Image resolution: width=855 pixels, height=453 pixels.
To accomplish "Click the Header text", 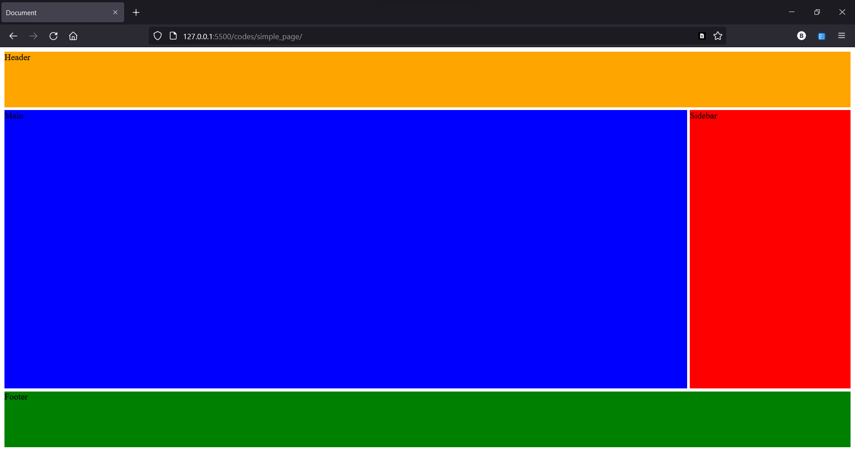I will point(17,57).
